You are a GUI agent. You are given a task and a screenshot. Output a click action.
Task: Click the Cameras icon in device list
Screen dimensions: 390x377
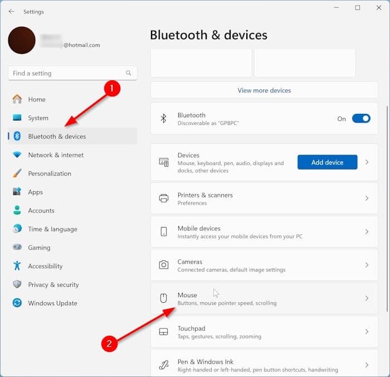(164, 265)
